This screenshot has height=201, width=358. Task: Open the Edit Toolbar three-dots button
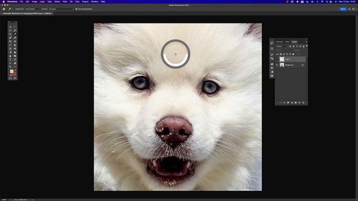[15, 67]
